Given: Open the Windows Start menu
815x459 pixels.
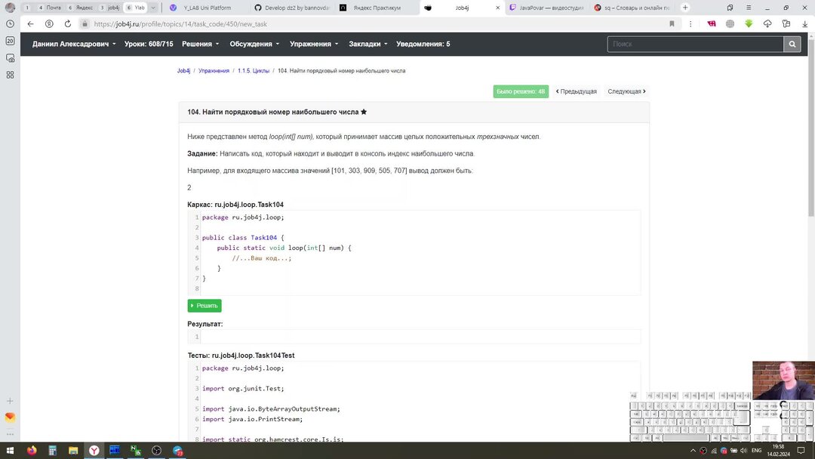Looking at the screenshot, I should pyautogui.click(x=10, y=451).
